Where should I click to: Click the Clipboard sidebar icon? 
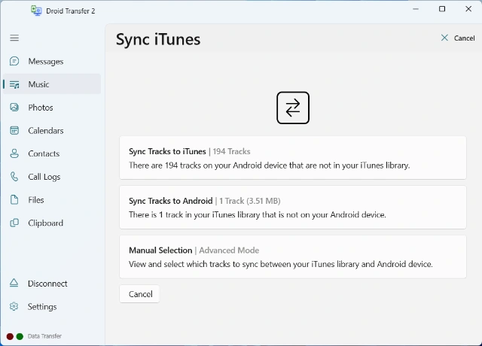pos(14,223)
